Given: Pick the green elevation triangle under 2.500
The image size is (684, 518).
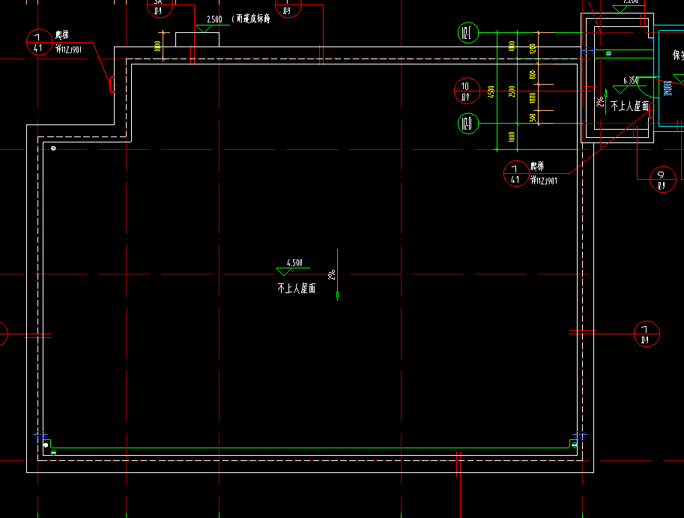Looking at the screenshot, I should click(203, 28).
